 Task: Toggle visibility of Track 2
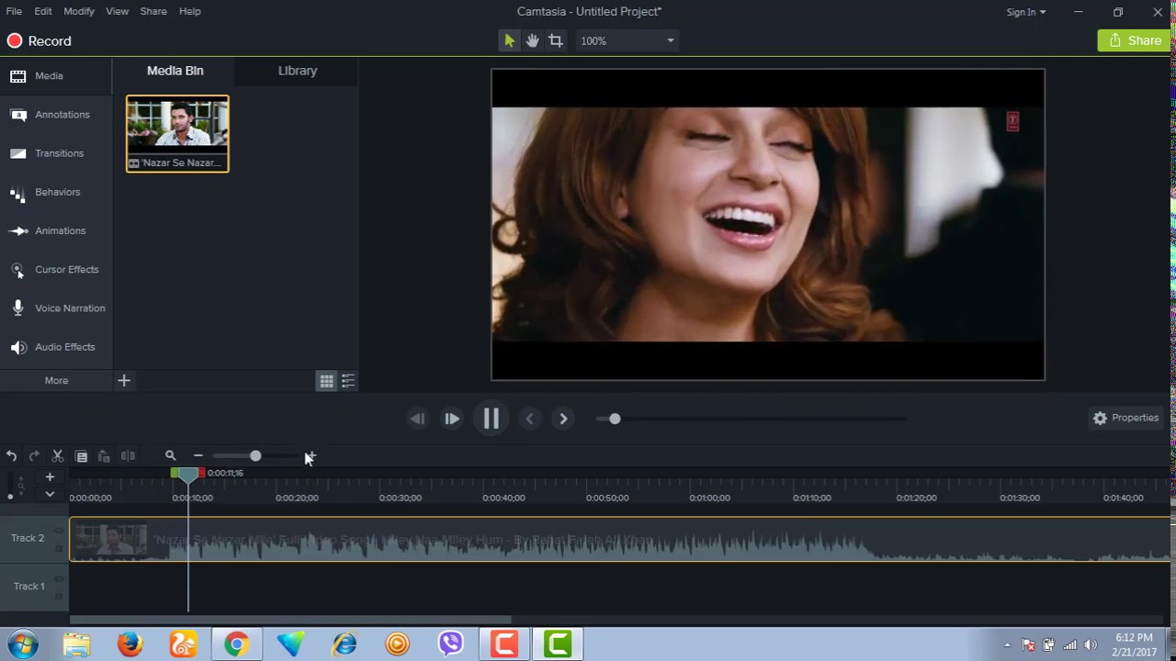click(x=60, y=531)
